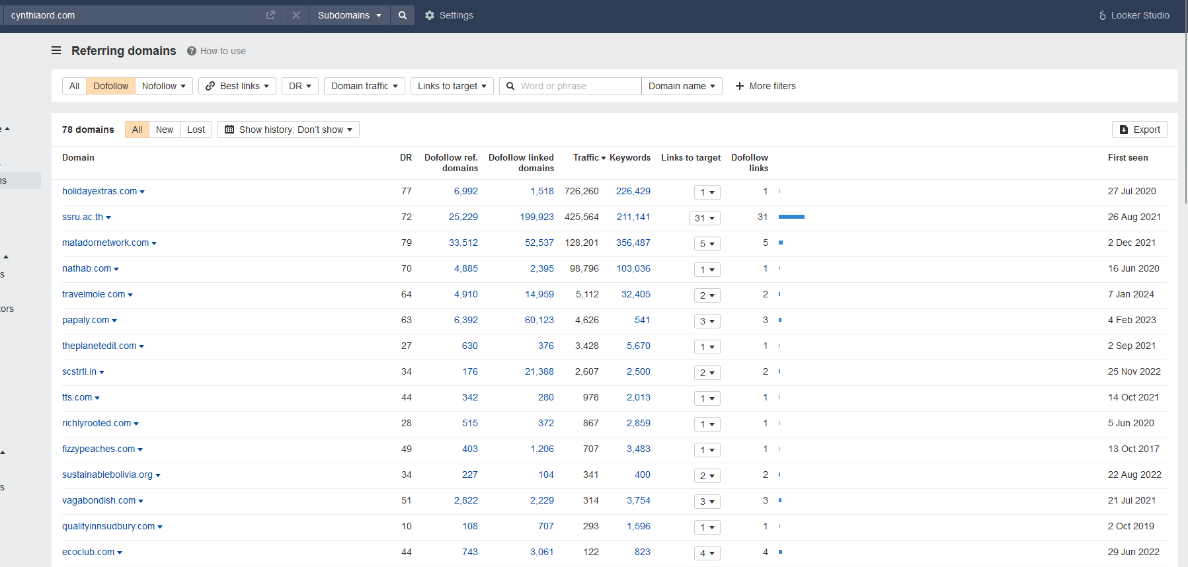Open the Domain name scope dropdown

click(682, 86)
